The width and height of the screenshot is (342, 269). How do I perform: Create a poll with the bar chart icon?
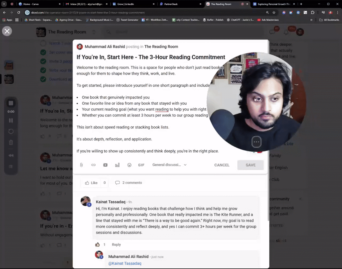(117, 165)
